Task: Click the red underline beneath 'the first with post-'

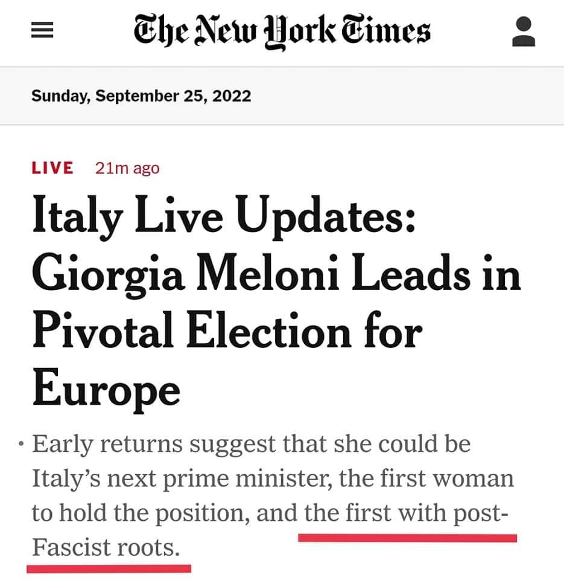Action: (x=407, y=538)
